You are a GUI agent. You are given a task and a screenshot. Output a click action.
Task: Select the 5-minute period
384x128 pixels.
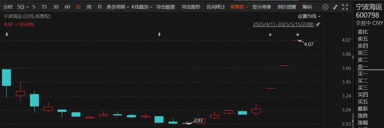33,7
